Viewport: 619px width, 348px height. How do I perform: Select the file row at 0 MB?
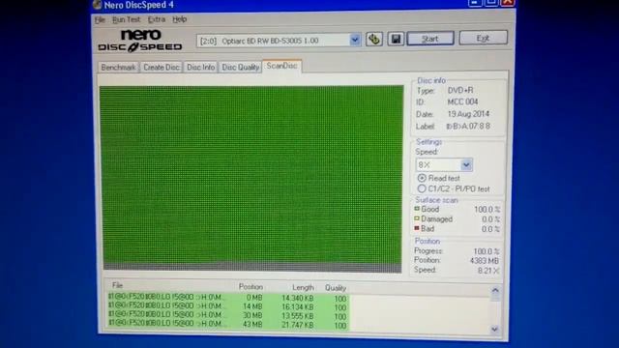[x=228, y=298]
